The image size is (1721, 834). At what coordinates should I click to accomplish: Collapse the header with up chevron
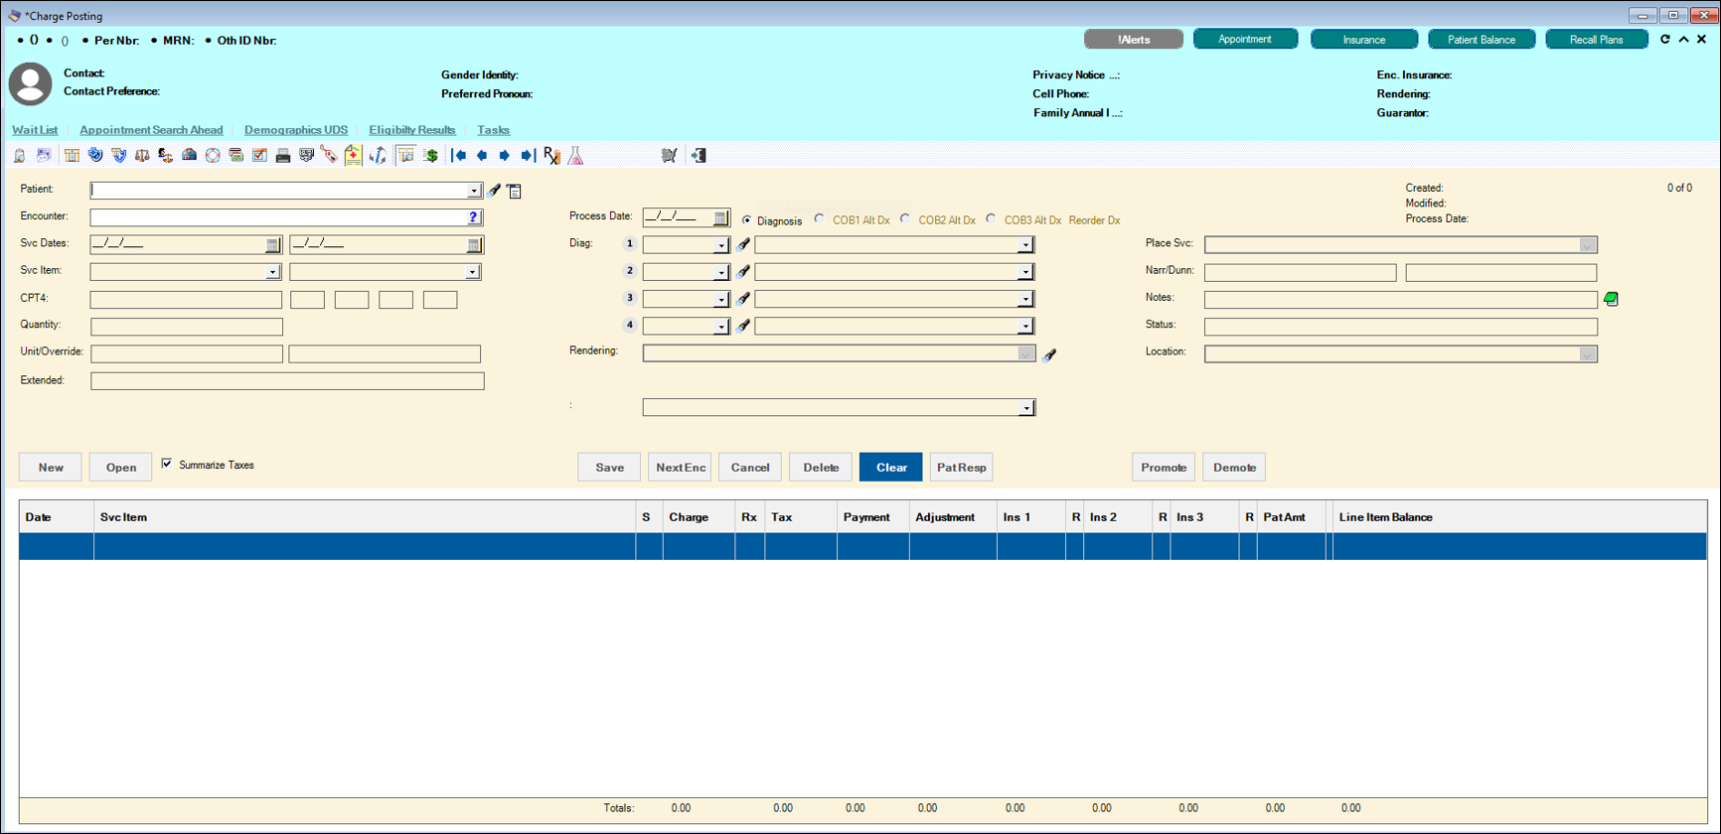click(1683, 40)
